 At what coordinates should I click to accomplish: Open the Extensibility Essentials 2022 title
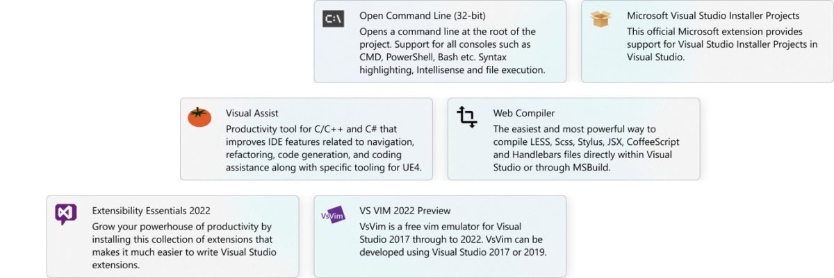[151, 210]
